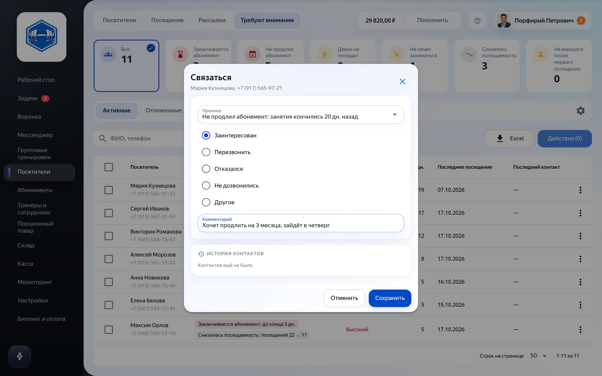
Task: Select the Заинтересован radio option
Action: click(x=206, y=135)
